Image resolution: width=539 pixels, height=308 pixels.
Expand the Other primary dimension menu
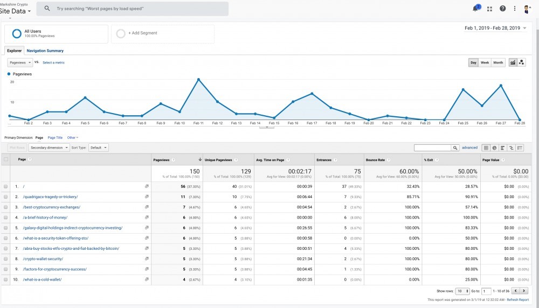[73, 138]
